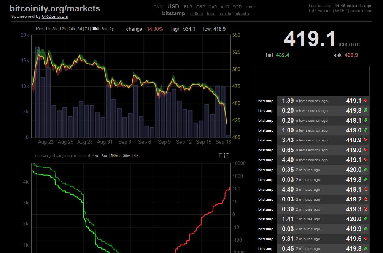Set change bars to 5m
Image resolution: width=383 pixels, height=253 pixels.
(x=104, y=156)
